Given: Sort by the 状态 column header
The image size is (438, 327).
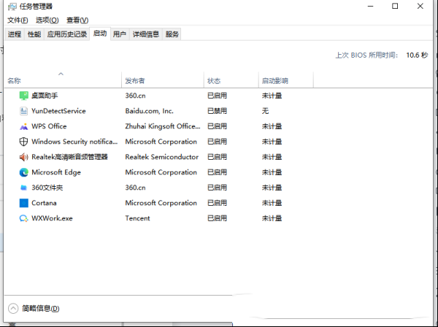Looking at the screenshot, I should (x=231, y=81).
